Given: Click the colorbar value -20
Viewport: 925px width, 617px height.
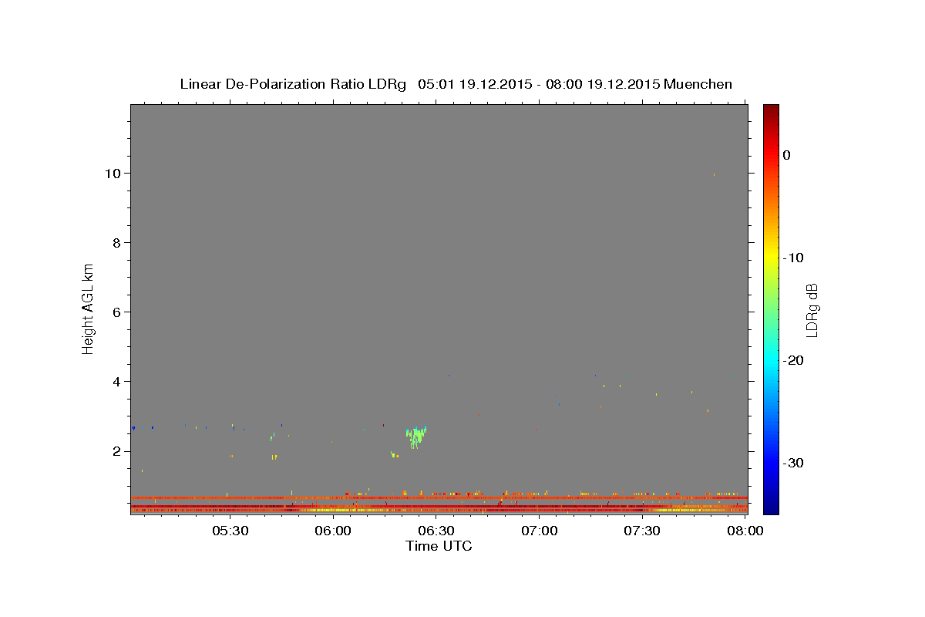Looking at the screenshot, I should point(793,360).
